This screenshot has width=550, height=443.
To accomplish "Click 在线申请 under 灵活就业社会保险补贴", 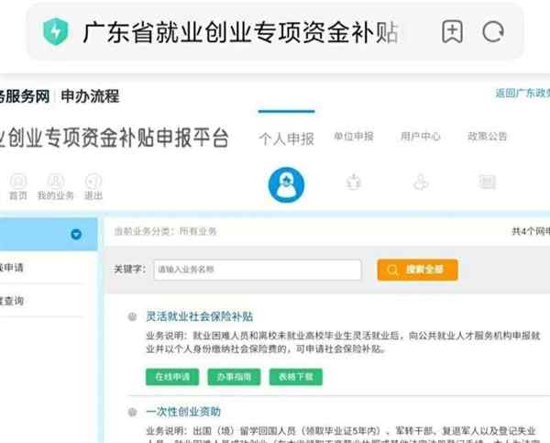I will click(172, 377).
